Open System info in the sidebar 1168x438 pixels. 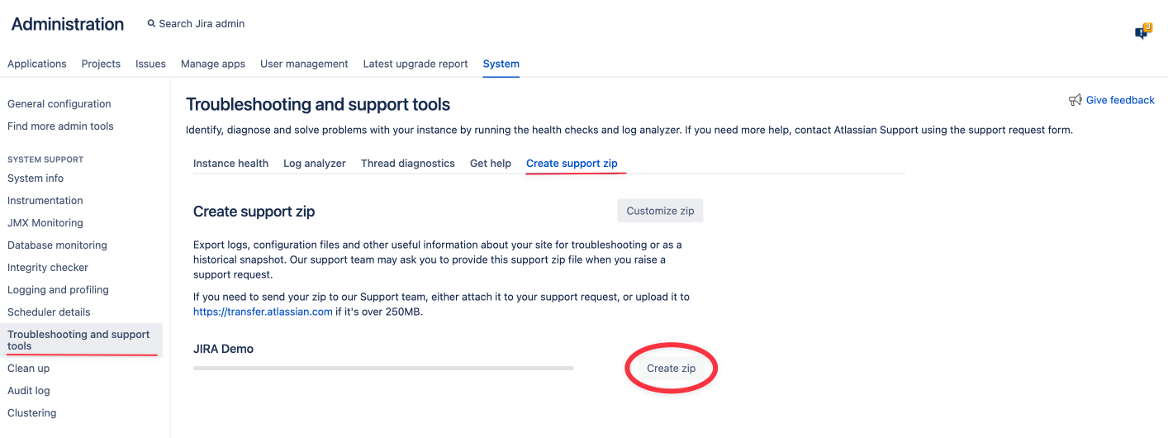click(36, 179)
